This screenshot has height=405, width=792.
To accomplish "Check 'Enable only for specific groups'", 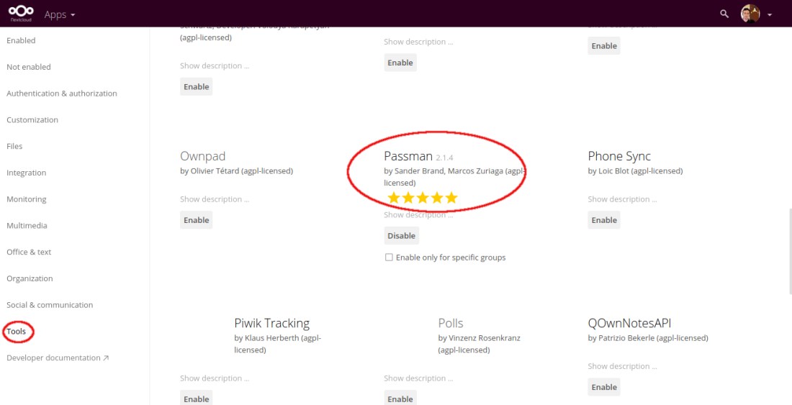I will pos(389,258).
